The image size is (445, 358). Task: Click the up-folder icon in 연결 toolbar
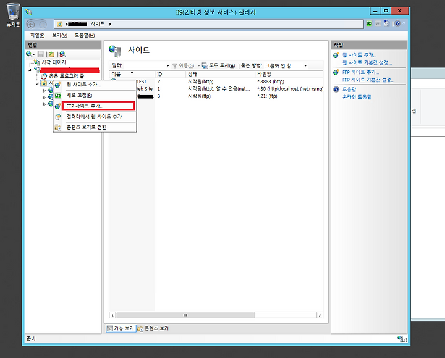(51, 54)
